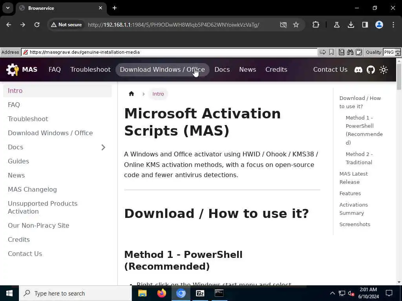Screen dimensions: 402x301
Task: Reload the page with Chrome refresh button
Action: point(37,25)
